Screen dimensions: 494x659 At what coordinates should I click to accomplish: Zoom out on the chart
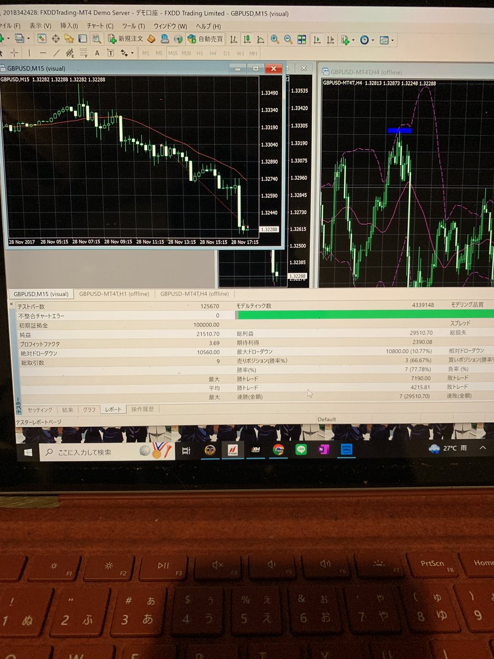(x=288, y=40)
